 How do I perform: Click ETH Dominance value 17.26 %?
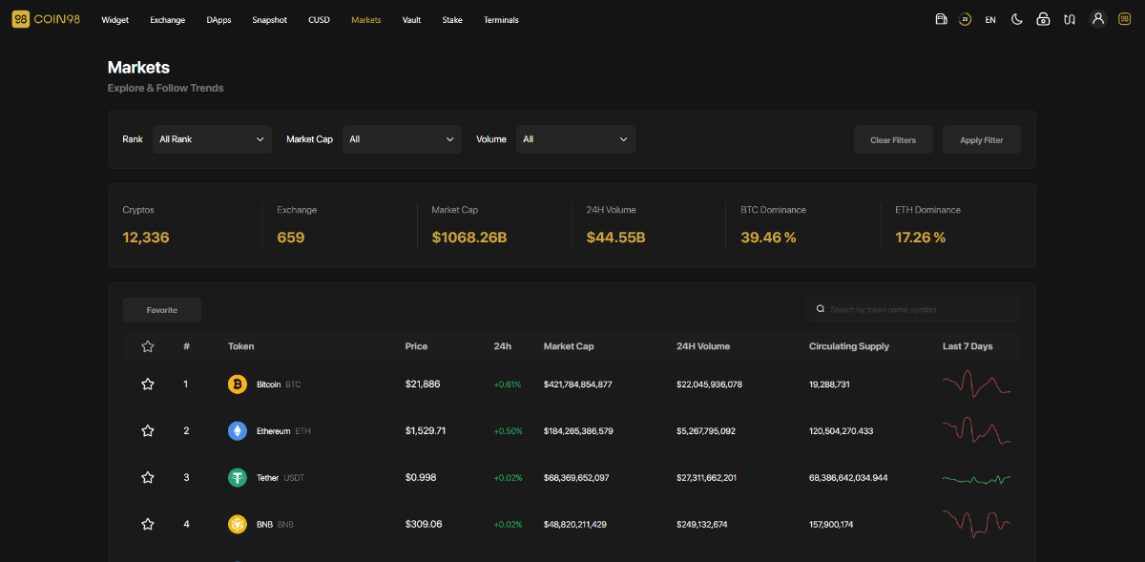coord(921,238)
